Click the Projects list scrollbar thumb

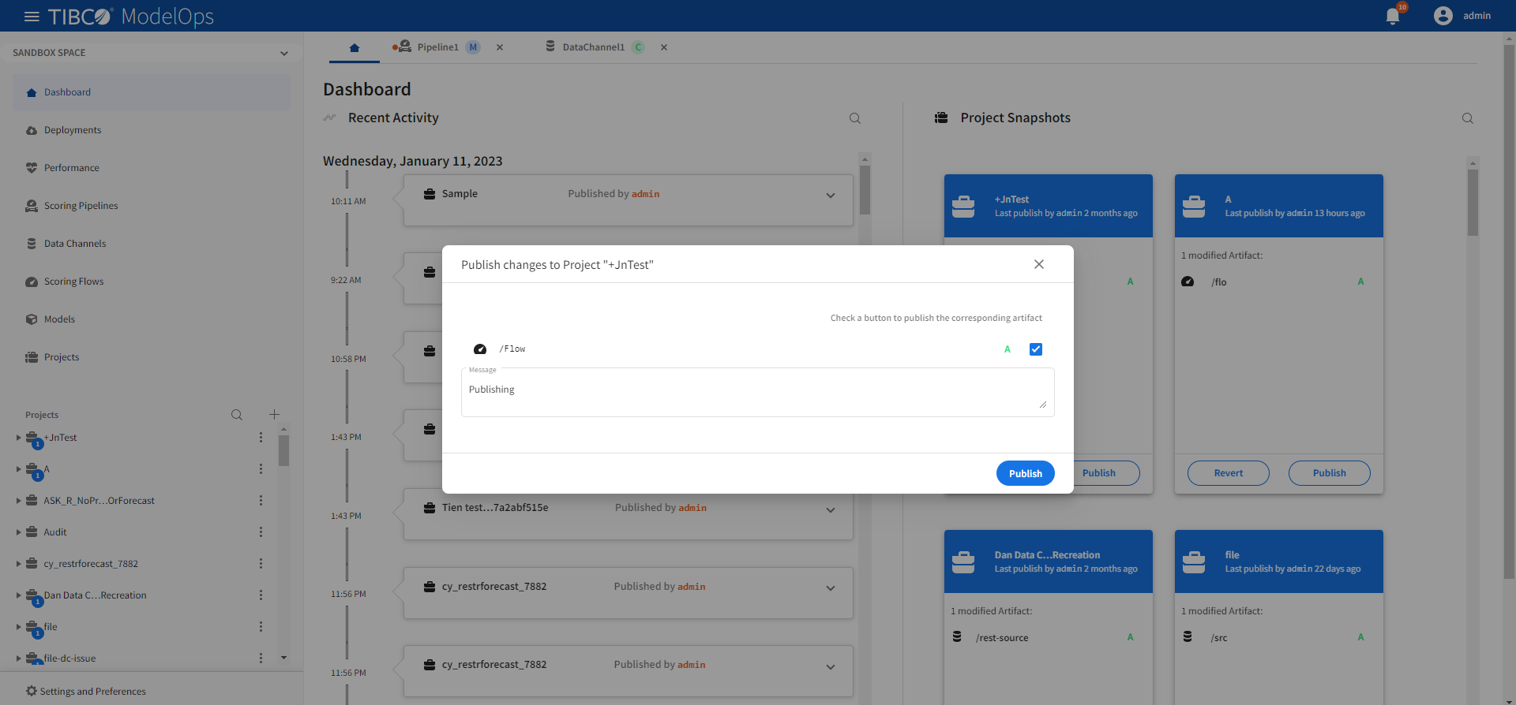coord(283,451)
